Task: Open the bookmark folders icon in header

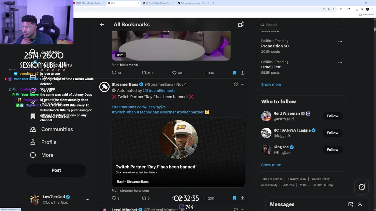Action: click(241, 25)
